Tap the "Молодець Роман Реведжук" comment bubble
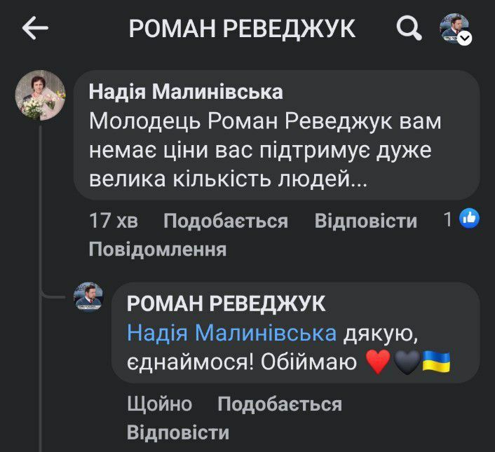This screenshot has width=495, height=452. point(276,151)
